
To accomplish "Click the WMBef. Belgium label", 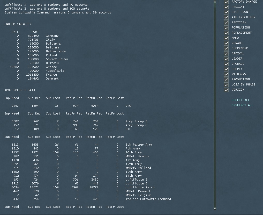I will (x=138, y=195).
